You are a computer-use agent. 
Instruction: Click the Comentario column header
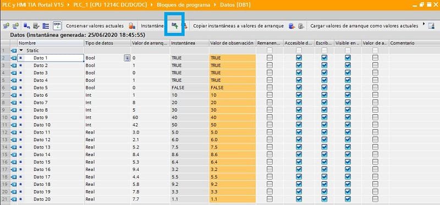[414, 43]
